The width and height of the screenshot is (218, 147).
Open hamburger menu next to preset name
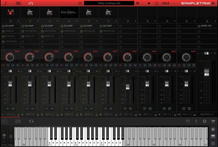click(x=138, y=3)
